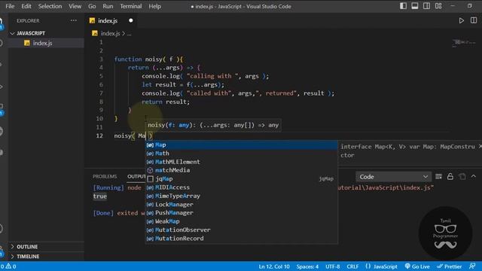This screenshot has height=271, width=482.
Task: Open the Go menu
Action: [x=92, y=6]
